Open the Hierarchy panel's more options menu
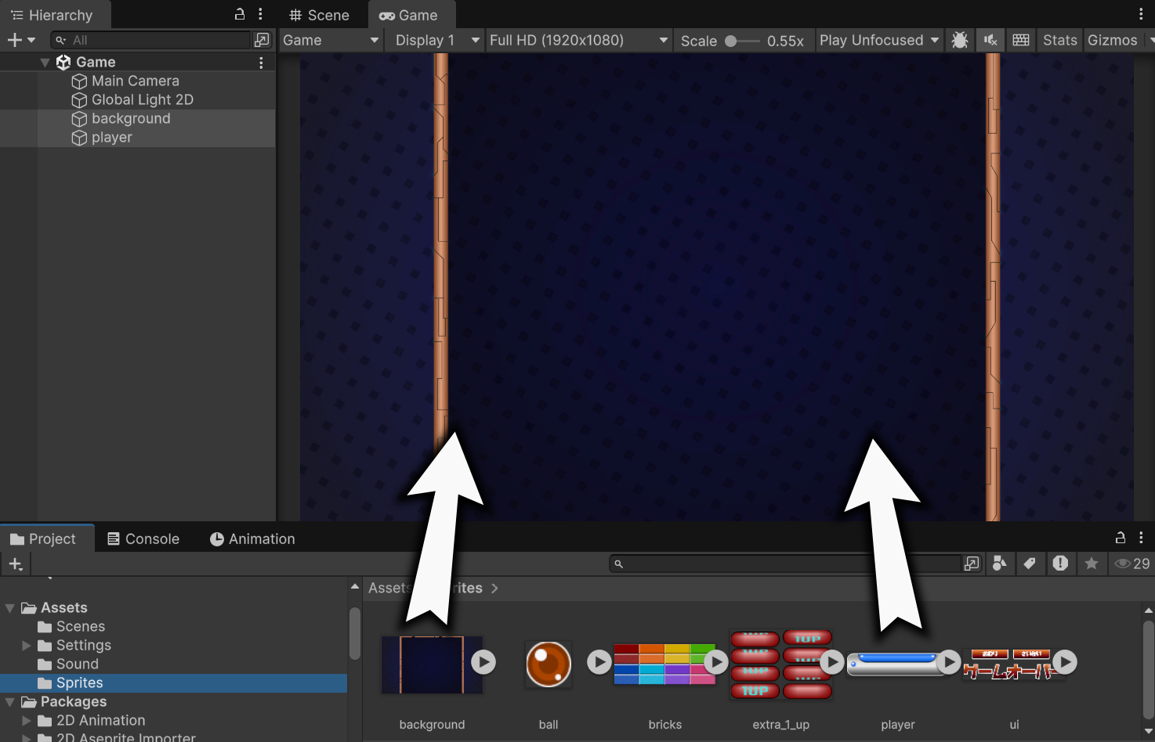The width and height of the screenshot is (1155, 742). click(260, 14)
